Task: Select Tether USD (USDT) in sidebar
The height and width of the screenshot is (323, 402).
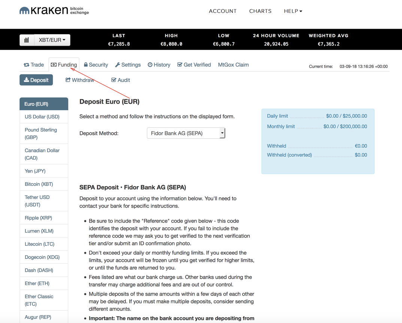Action: (x=44, y=201)
